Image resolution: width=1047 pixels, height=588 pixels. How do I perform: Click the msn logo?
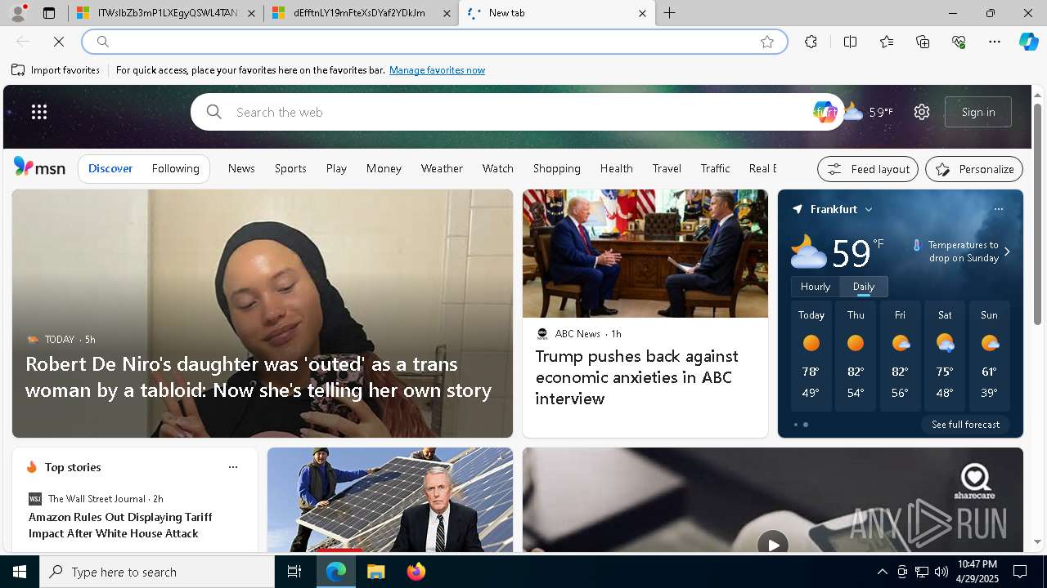(x=39, y=167)
